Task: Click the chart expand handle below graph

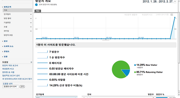Action: click(106, 40)
